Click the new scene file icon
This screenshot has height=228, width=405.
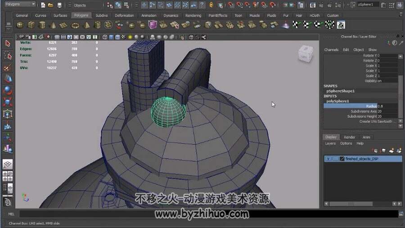pos(43,5)
